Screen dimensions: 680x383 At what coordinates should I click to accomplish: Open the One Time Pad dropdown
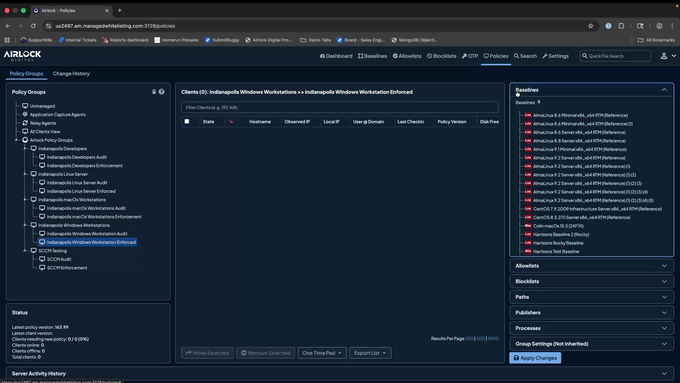(x=322, y=353)
